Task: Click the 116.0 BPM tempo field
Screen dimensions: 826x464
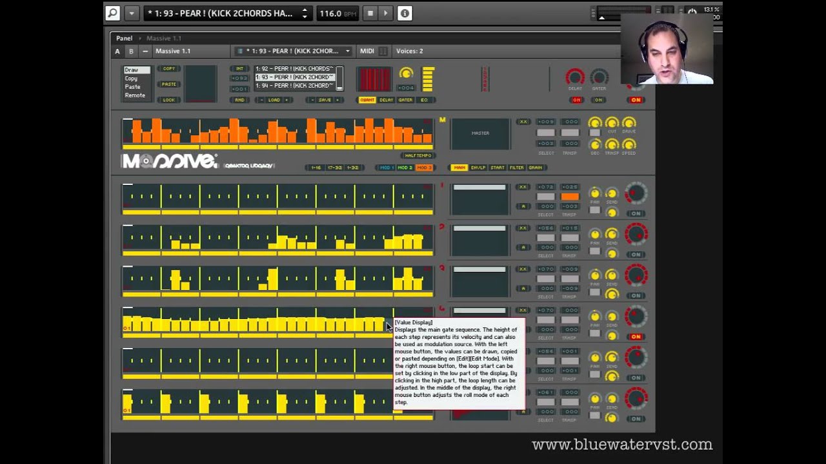Action: [x=339, y=13]
